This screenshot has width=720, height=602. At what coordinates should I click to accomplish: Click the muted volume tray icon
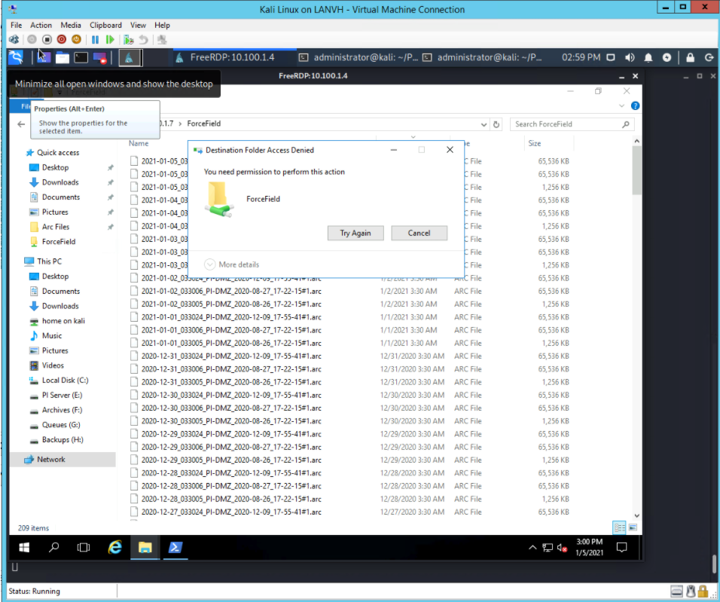pos(562,548)
